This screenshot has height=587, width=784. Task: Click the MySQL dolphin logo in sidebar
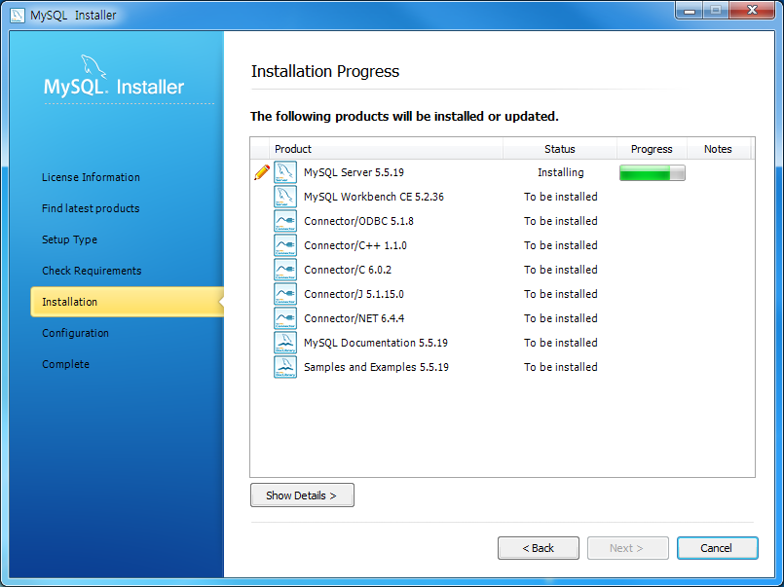pyautogui.click(x=93, y=66)
